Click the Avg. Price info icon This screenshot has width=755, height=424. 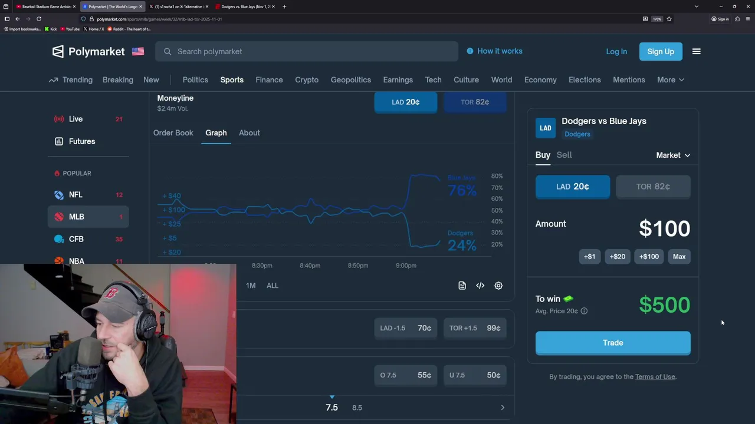[584, 311]
